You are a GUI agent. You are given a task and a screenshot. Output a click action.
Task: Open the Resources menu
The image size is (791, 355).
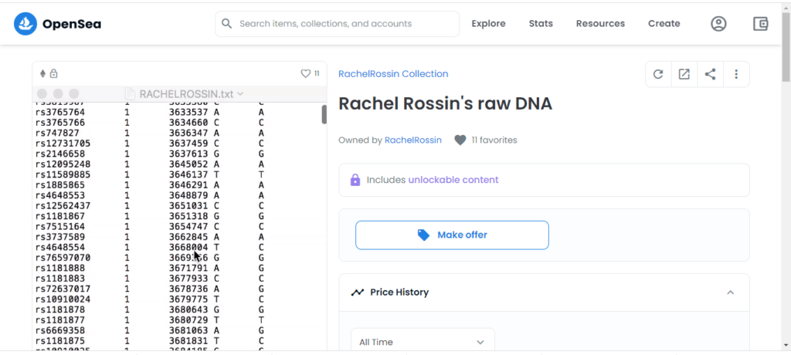pos(600,24)
